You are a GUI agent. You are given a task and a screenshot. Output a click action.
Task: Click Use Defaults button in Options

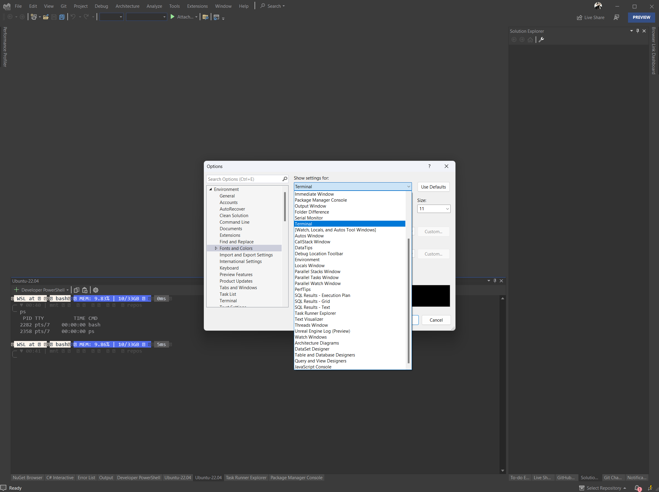coord(433,186)
